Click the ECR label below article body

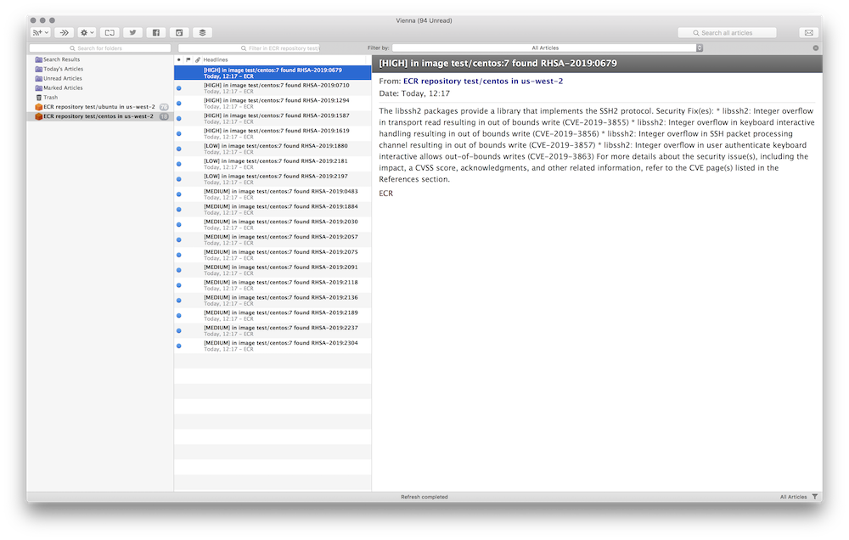tap(386, 194)
